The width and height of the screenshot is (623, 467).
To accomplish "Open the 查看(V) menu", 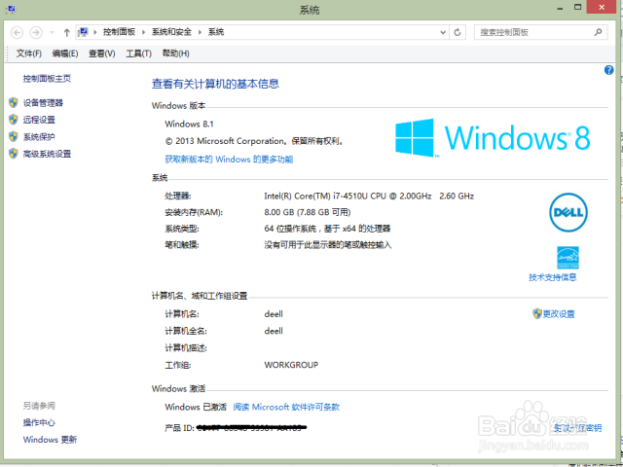I will 101,54.
